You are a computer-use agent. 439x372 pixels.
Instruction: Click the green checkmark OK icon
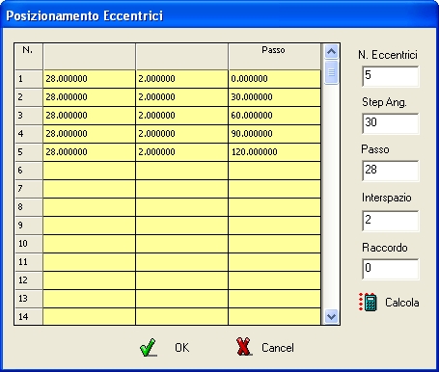coord(149,347)
